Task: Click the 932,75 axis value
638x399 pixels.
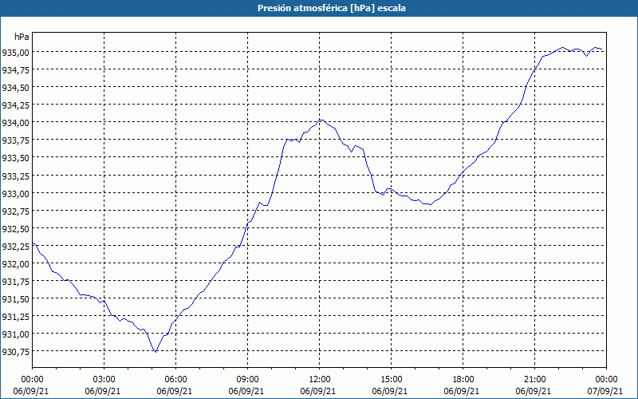Action: (15, 211)
